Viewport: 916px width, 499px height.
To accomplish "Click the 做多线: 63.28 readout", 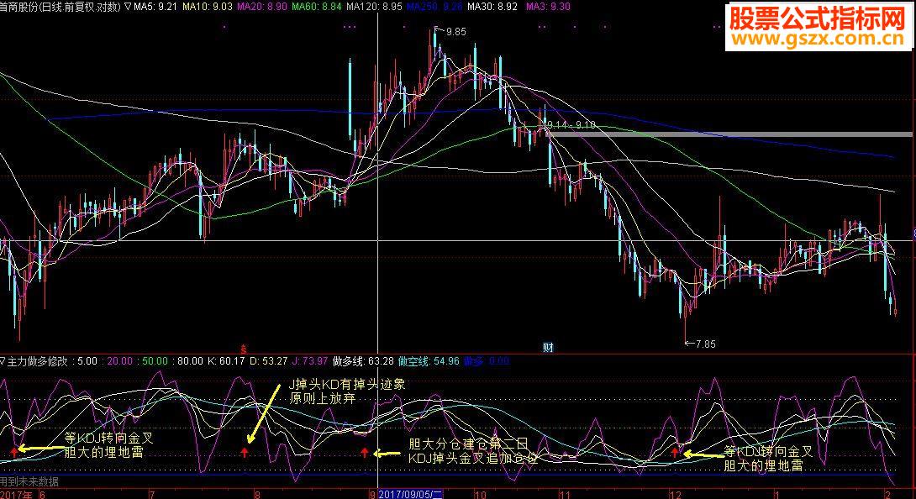I will point(363,361).
